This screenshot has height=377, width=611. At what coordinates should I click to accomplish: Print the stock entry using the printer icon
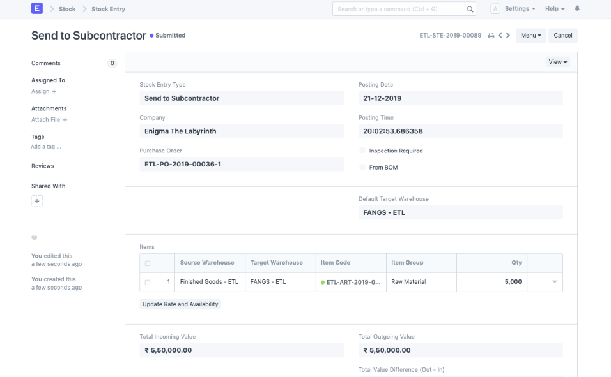(490, 35)
